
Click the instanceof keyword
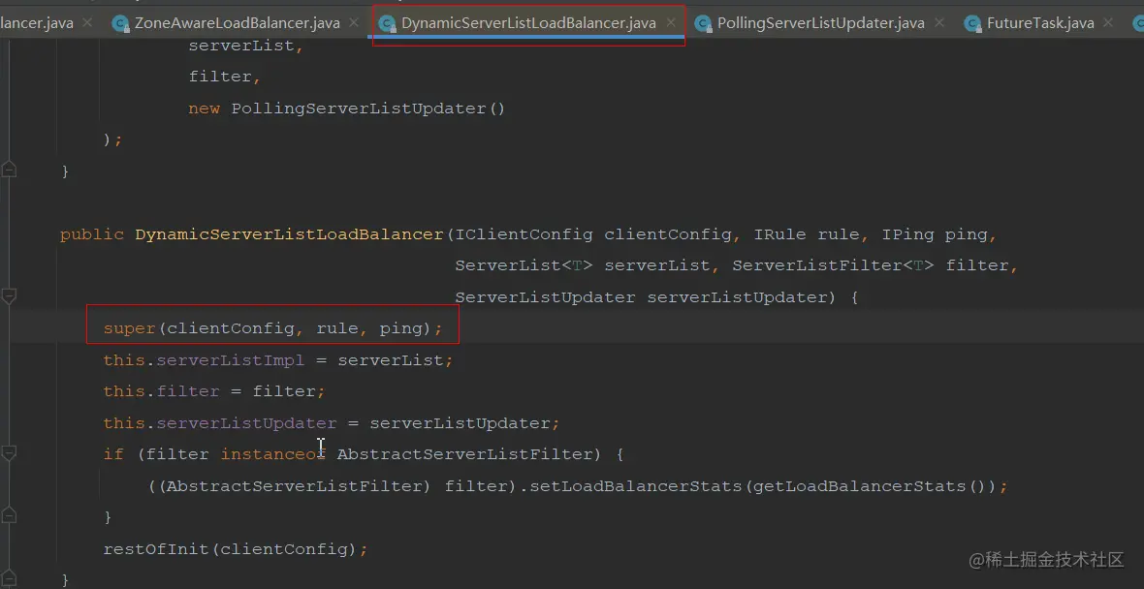click(x=272, y=454)
